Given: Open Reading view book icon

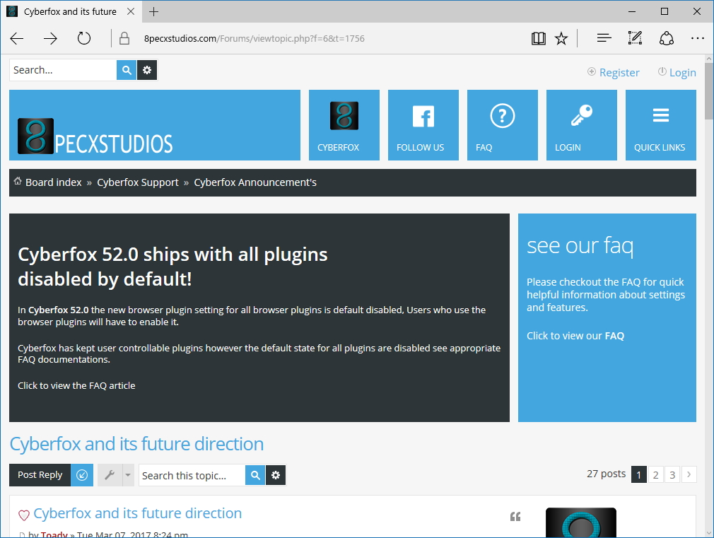Looking at the screenshot, I should pos(538,38).
